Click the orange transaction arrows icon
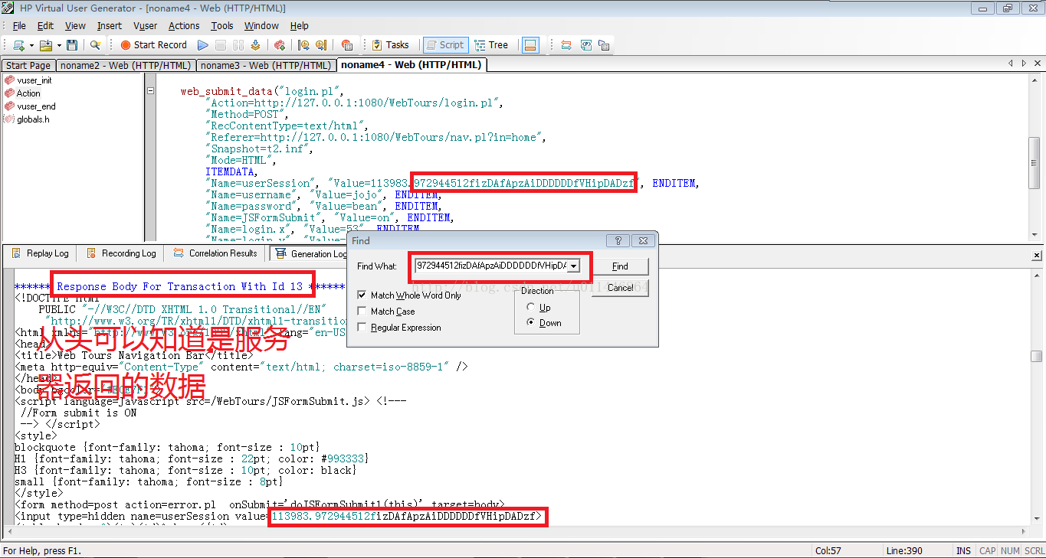This screenshot has height=558, width=1046. pyautogui.click(x=566, y=45)
